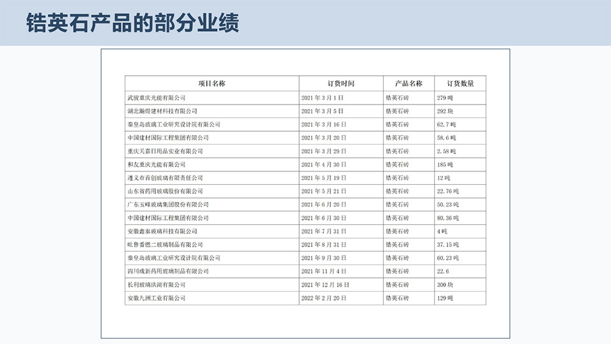Click 锆英石砖 in the 2021年12月16日 row
The height and width of the screenshot is (344, 611).
click(x=397, y=285)
